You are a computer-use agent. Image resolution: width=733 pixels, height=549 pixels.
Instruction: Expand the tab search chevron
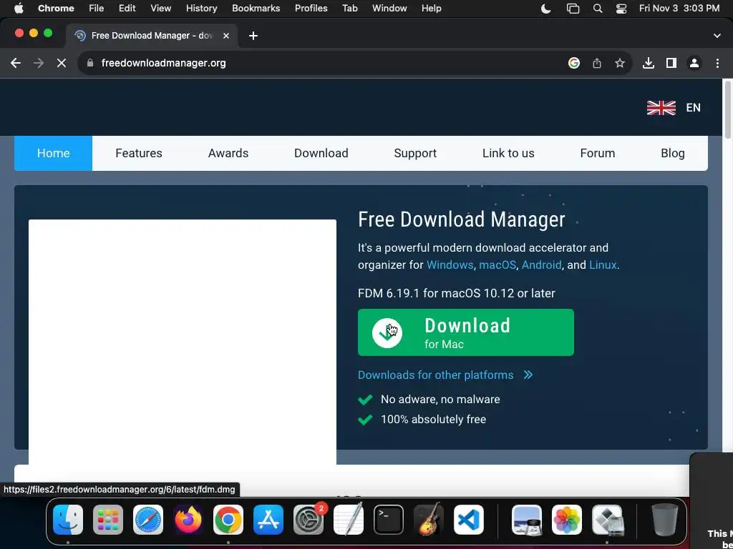(x=717, y=36)
